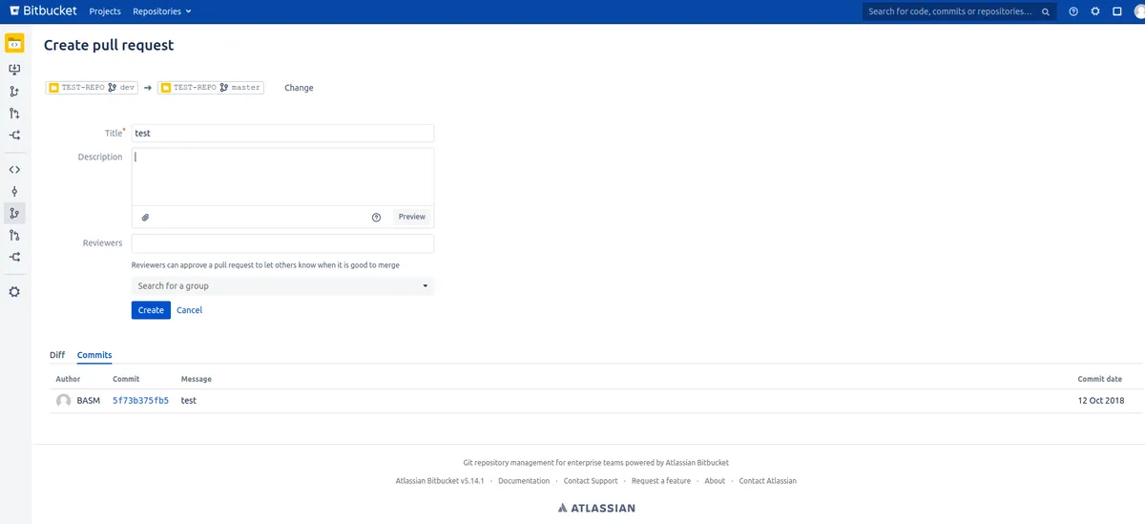This screenshot has height=524, width=1145.
Task: Click the Bitbucket logo in header
Action: [x=44, y=11]
